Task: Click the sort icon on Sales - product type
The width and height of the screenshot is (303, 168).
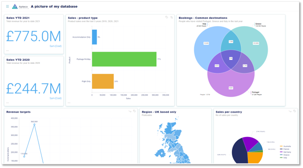Action: 172,17
